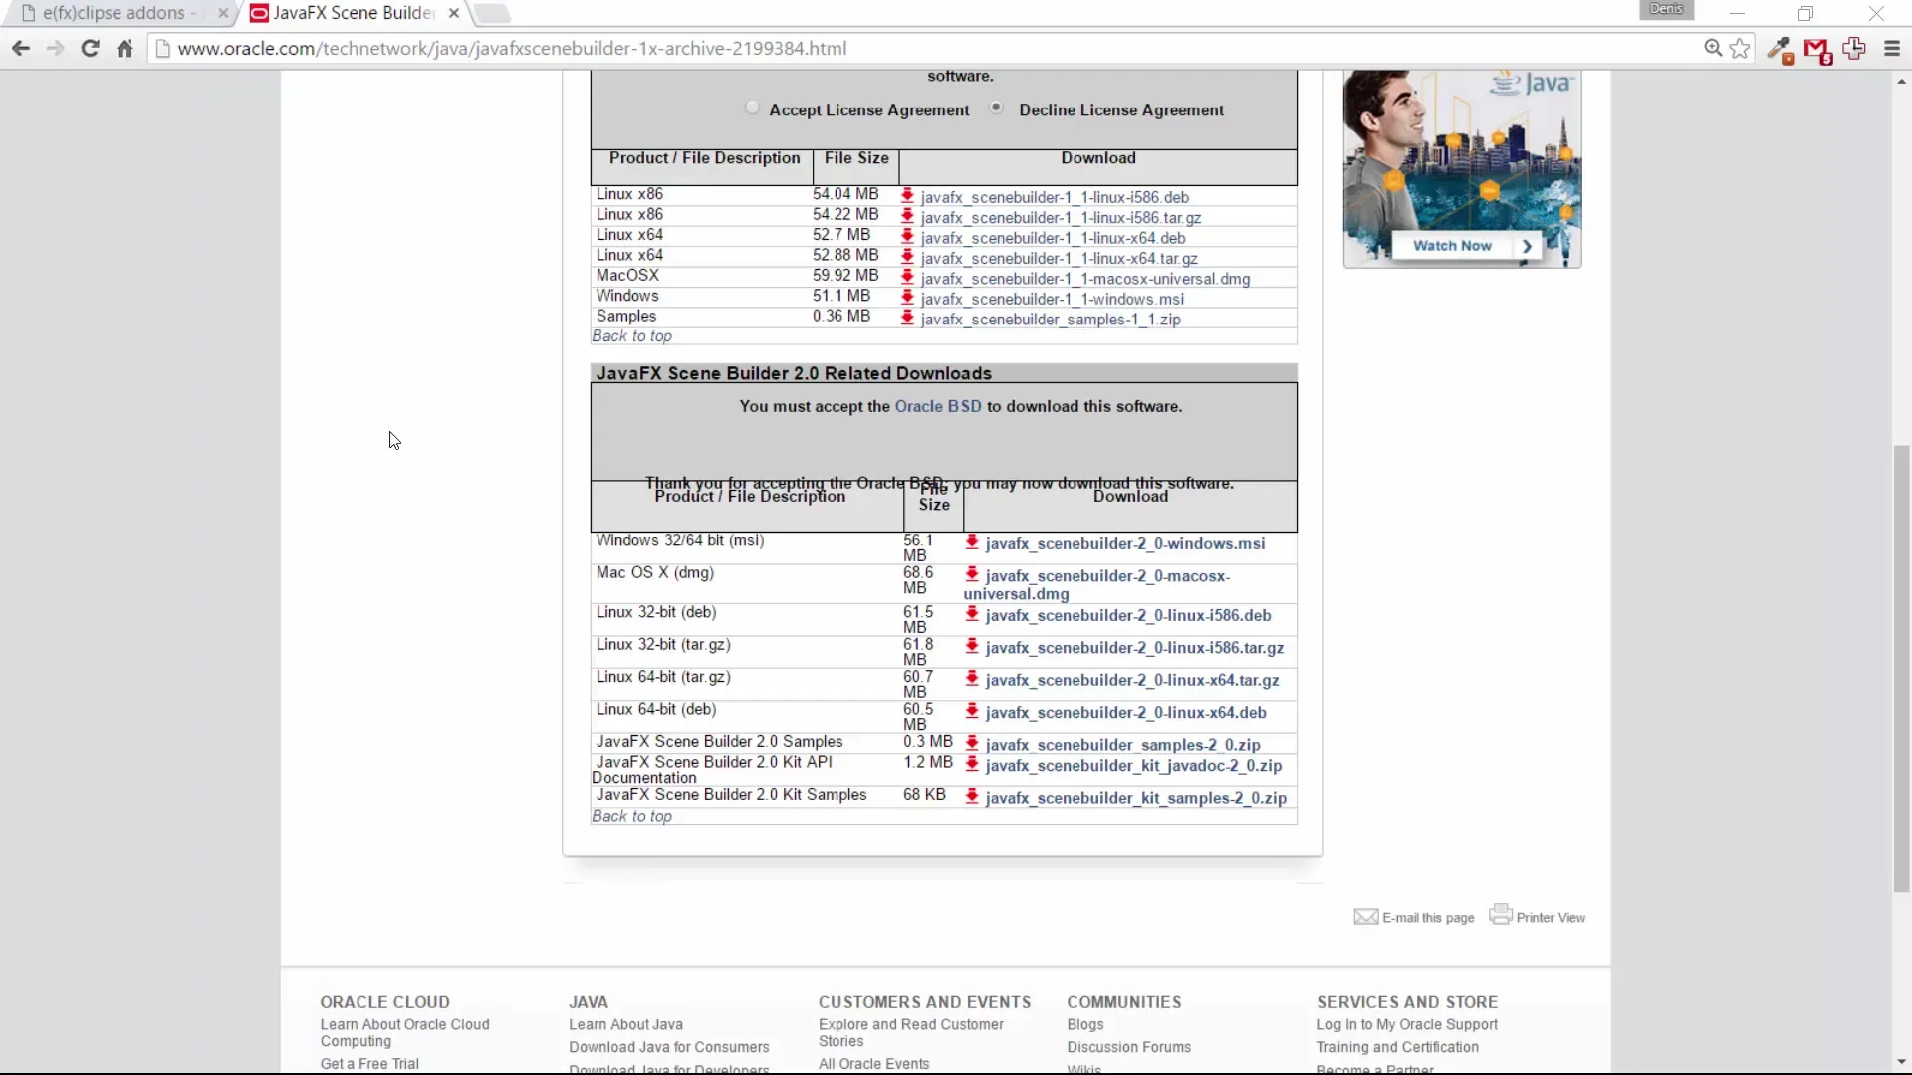
Task: Open the Oracle BSD license link
Action: [938, 406]
